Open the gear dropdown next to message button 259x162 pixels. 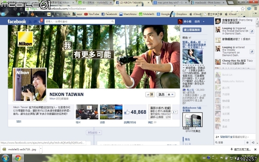pos(170,94)
